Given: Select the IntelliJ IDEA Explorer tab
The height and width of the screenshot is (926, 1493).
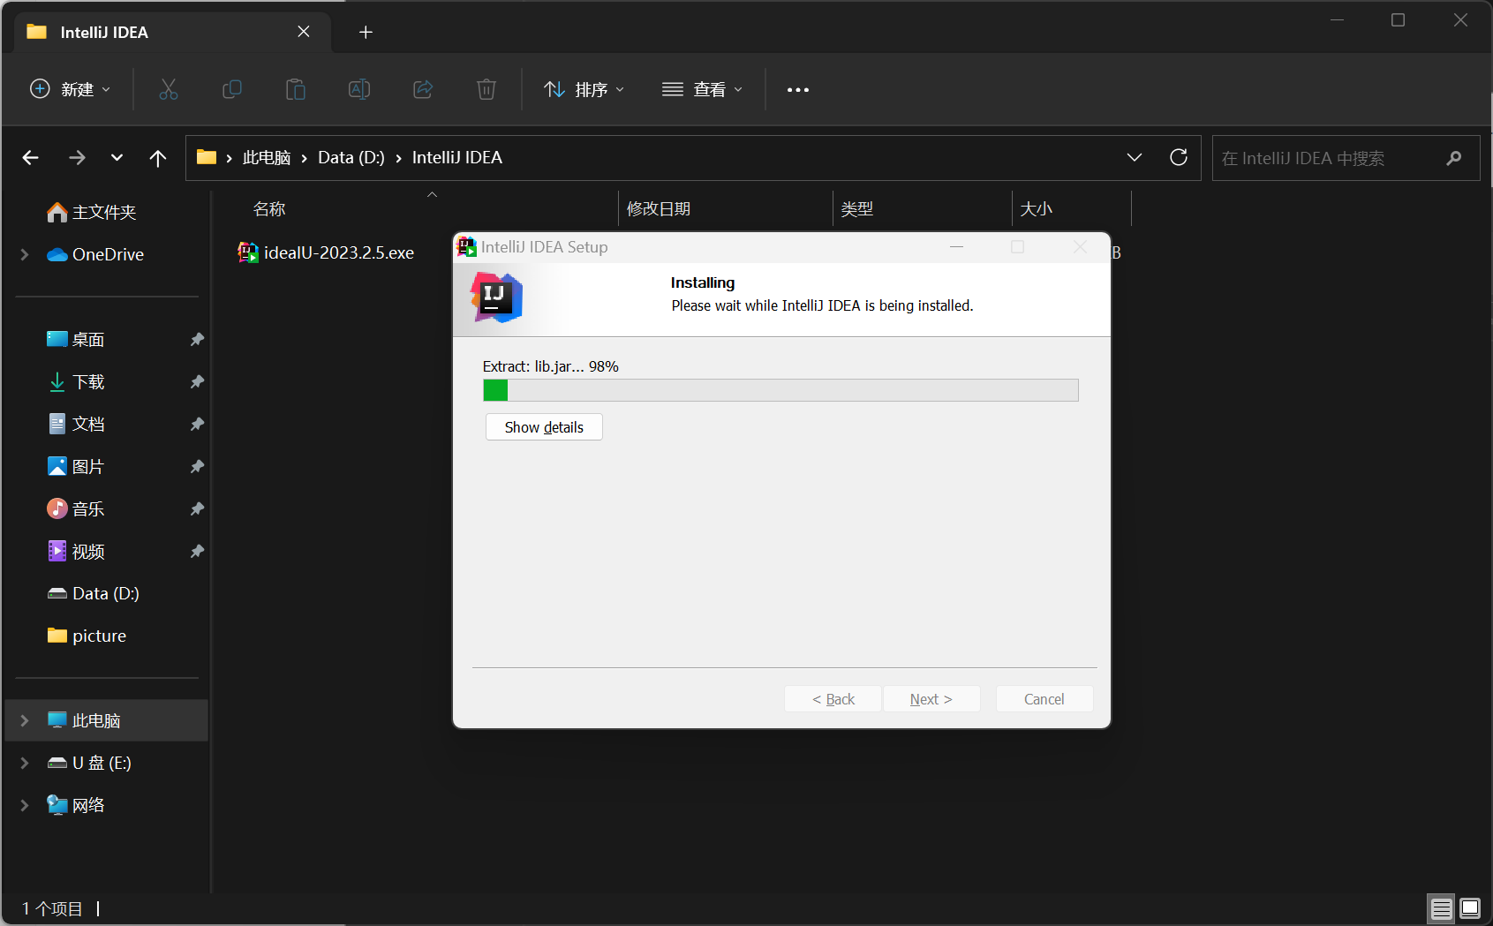Looking at the screenshot, I should (x=173, y=32).
